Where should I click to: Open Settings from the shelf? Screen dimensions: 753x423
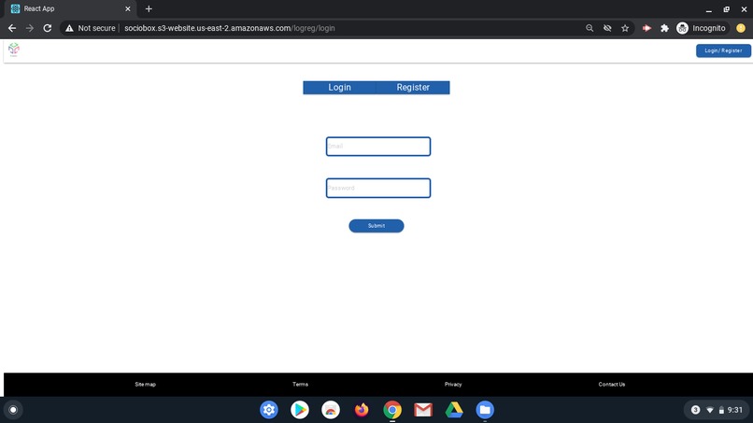click(x=269, y=410)
